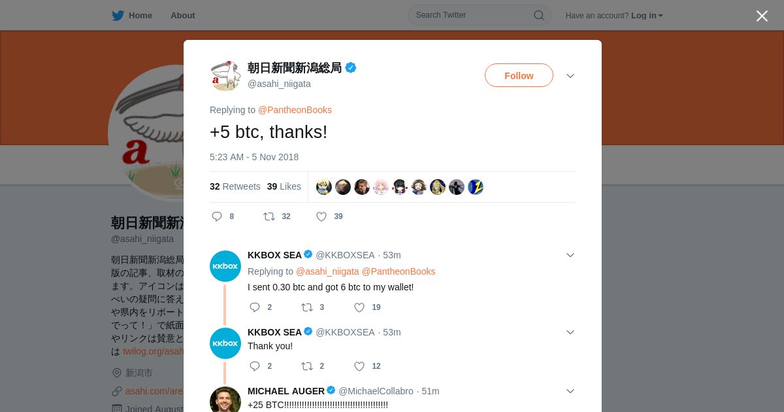Viewport: 784px width, 412px height.
Task: Like the 'I sent 0.30 btc' reply
Action: [x=359, y=307]
